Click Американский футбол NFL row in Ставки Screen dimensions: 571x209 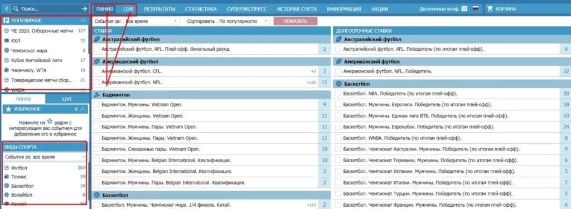click(x=211, y=82)
